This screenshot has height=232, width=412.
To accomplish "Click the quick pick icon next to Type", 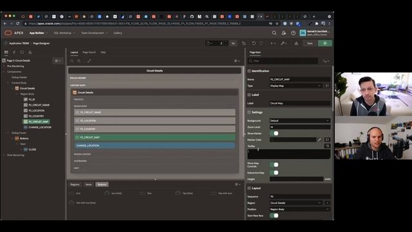I will click(x=327, y=86).
